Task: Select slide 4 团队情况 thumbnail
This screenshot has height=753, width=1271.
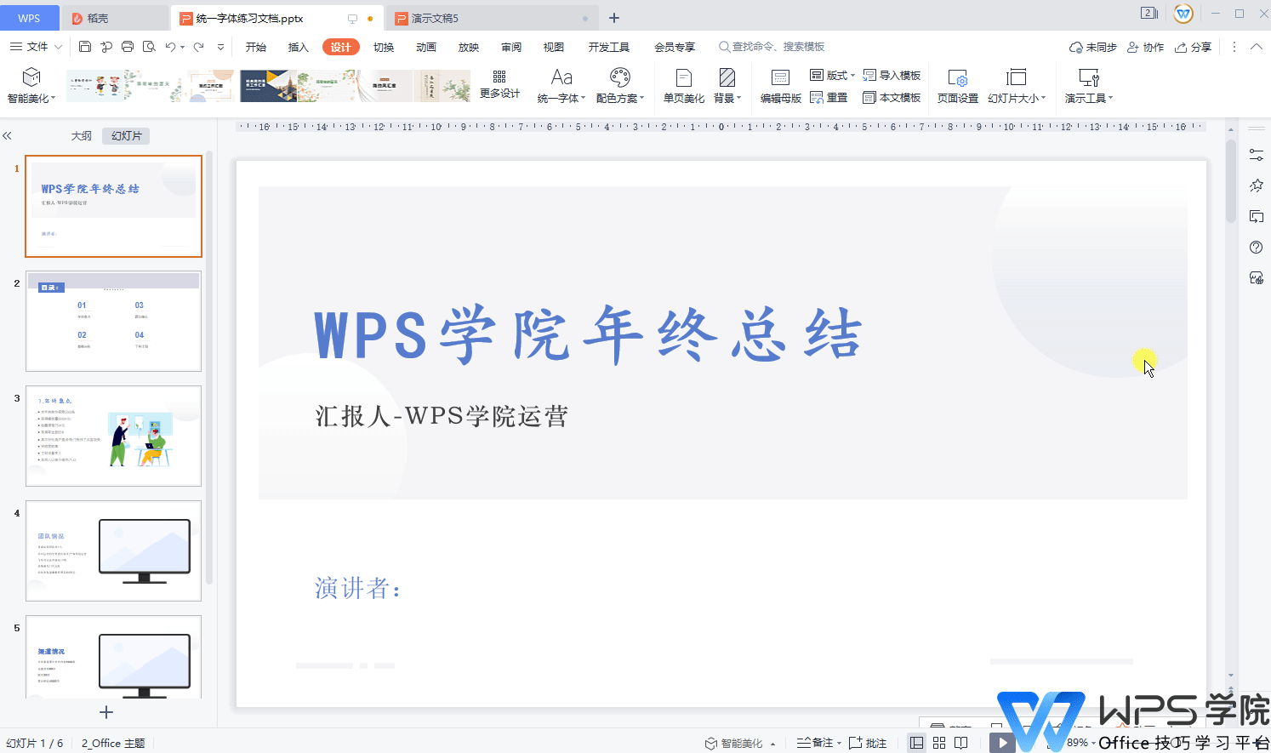Action: coord(113,551)
